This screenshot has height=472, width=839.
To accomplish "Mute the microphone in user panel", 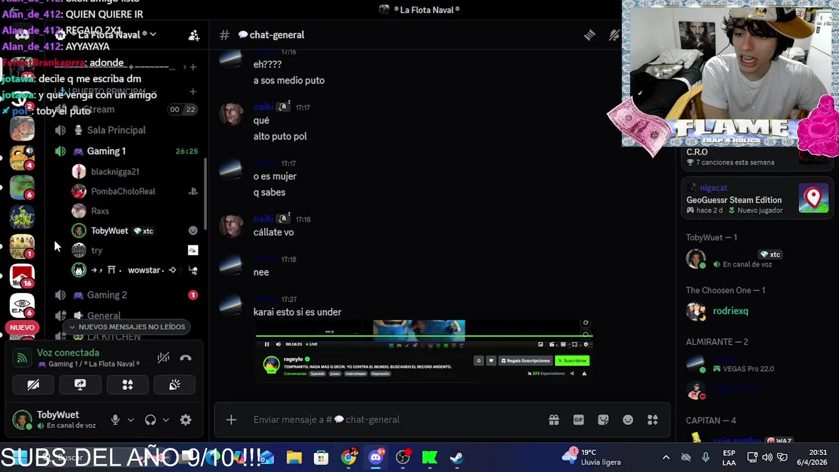I will (115, 420).
